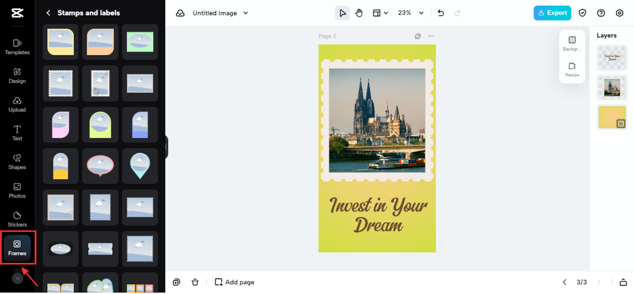Go to the next page
634x294 pixels.
point(599,282)
